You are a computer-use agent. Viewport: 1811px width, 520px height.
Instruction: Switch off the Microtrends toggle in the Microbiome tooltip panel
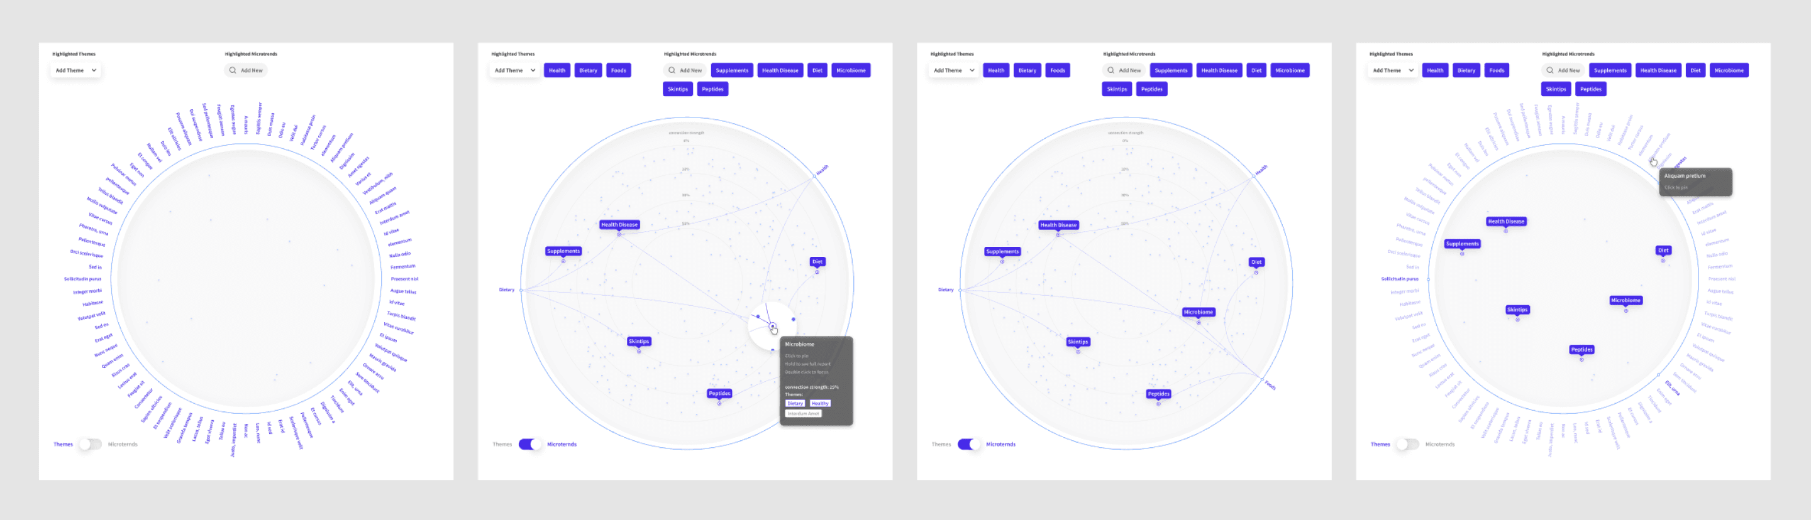tap(530, 444)
